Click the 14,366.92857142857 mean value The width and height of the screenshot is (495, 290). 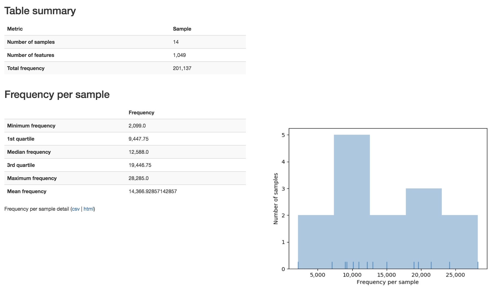pos(153,192)
